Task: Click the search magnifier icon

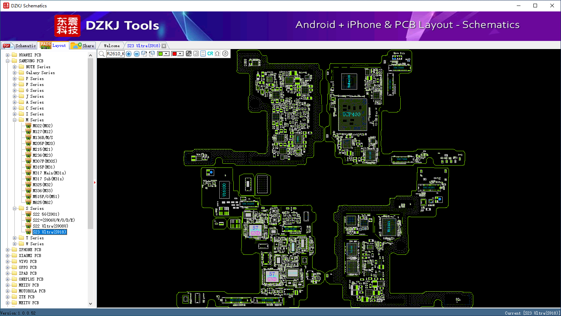Action: coord(101,54)
